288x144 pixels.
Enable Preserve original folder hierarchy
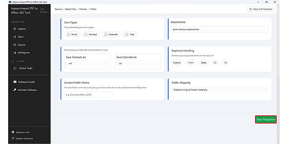pos(171,90)
